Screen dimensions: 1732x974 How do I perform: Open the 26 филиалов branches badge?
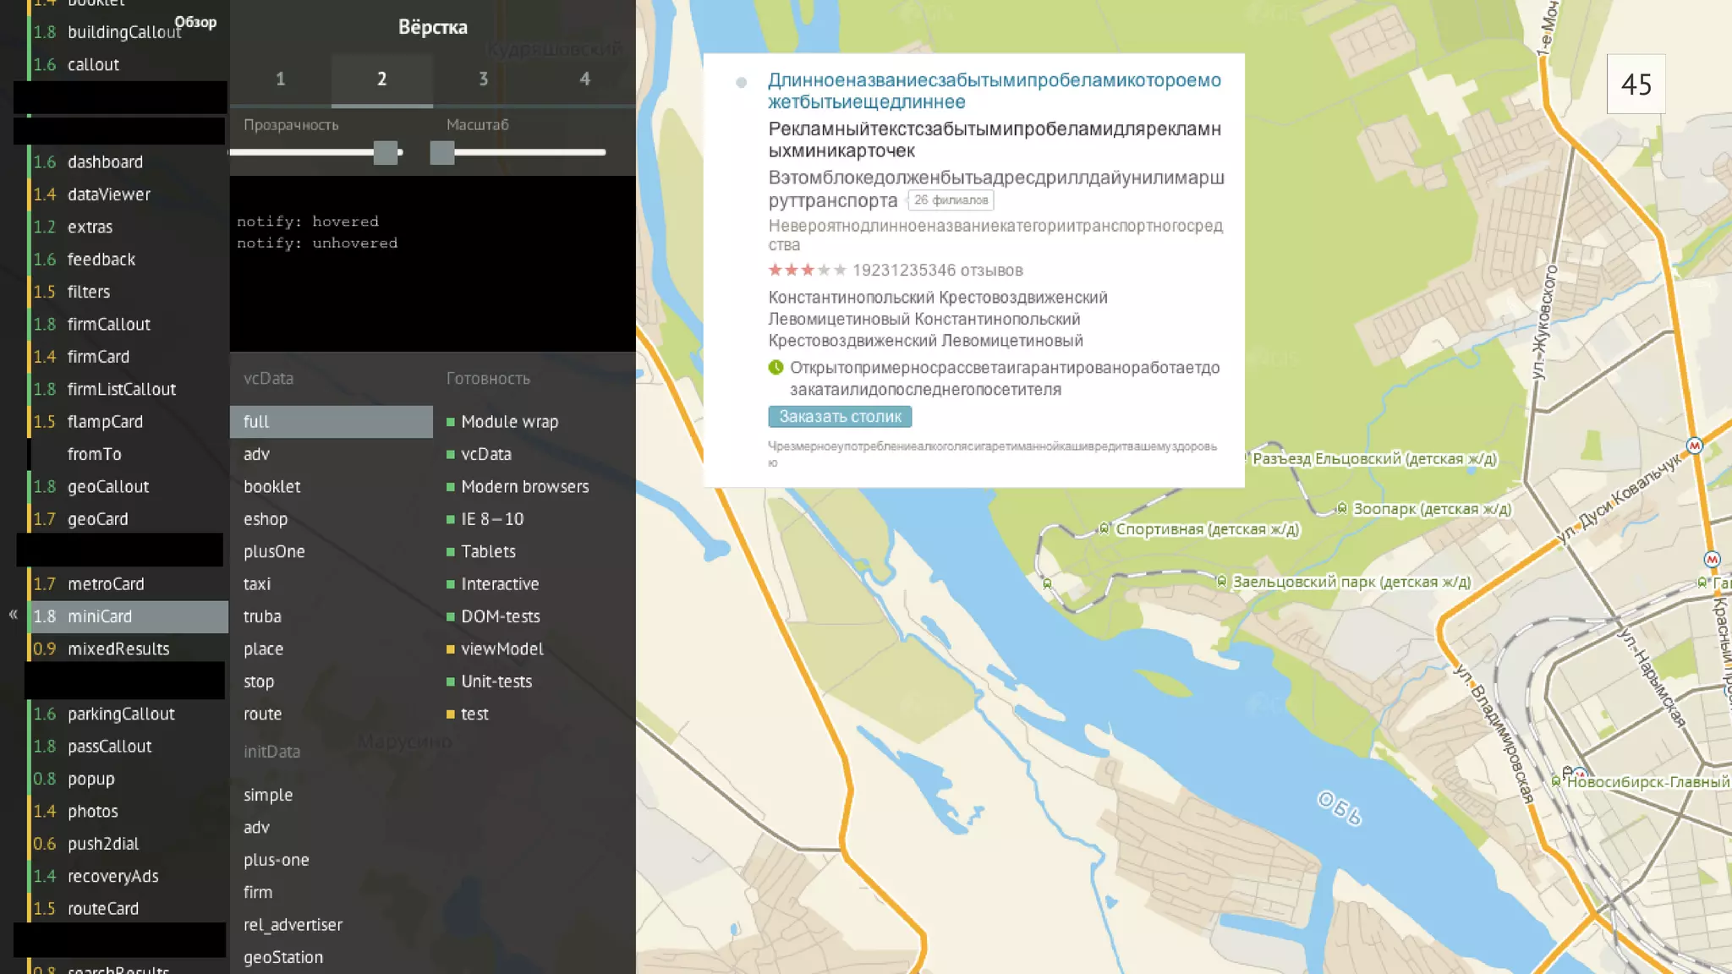[x=951, y=200]
